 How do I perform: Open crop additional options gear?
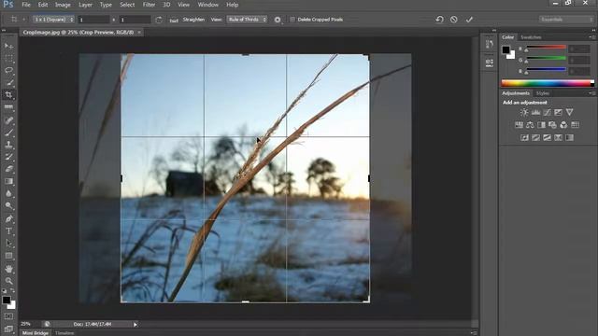pos(278,20)
